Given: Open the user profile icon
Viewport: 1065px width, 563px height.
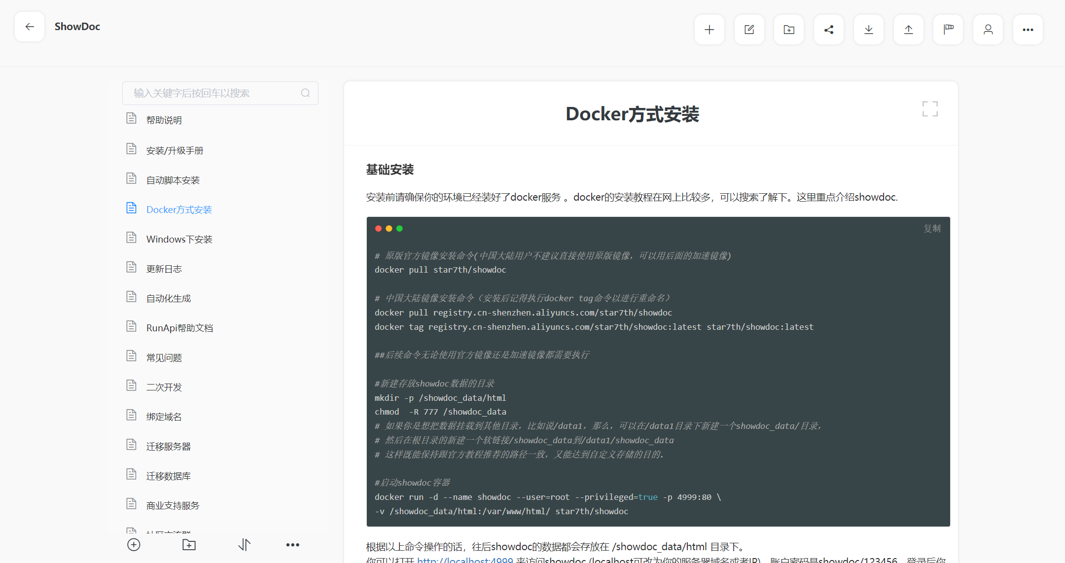Looking at the screenshot, I should (988, 30).
